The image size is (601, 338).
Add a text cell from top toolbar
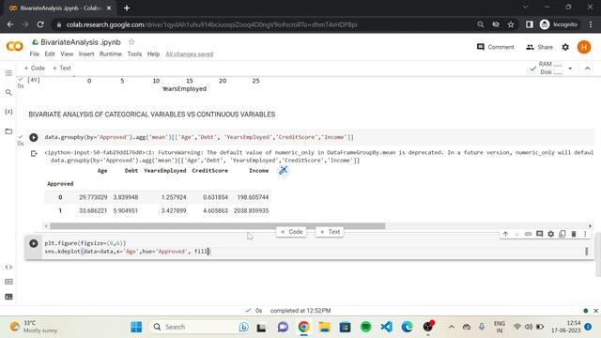(x=62, y=69)
